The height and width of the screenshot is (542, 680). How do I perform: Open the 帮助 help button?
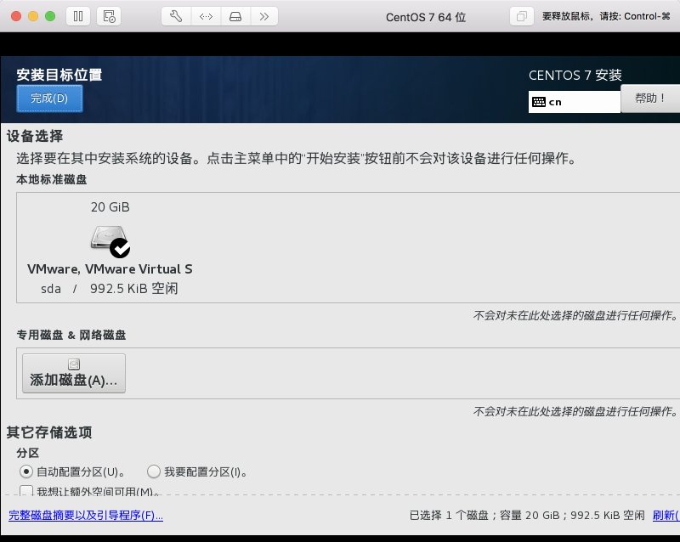coord(650,99)
